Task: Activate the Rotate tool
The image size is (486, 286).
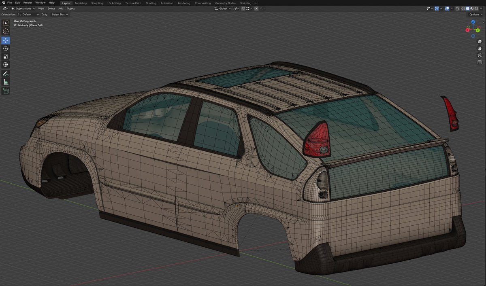Action: coord(6,49)
